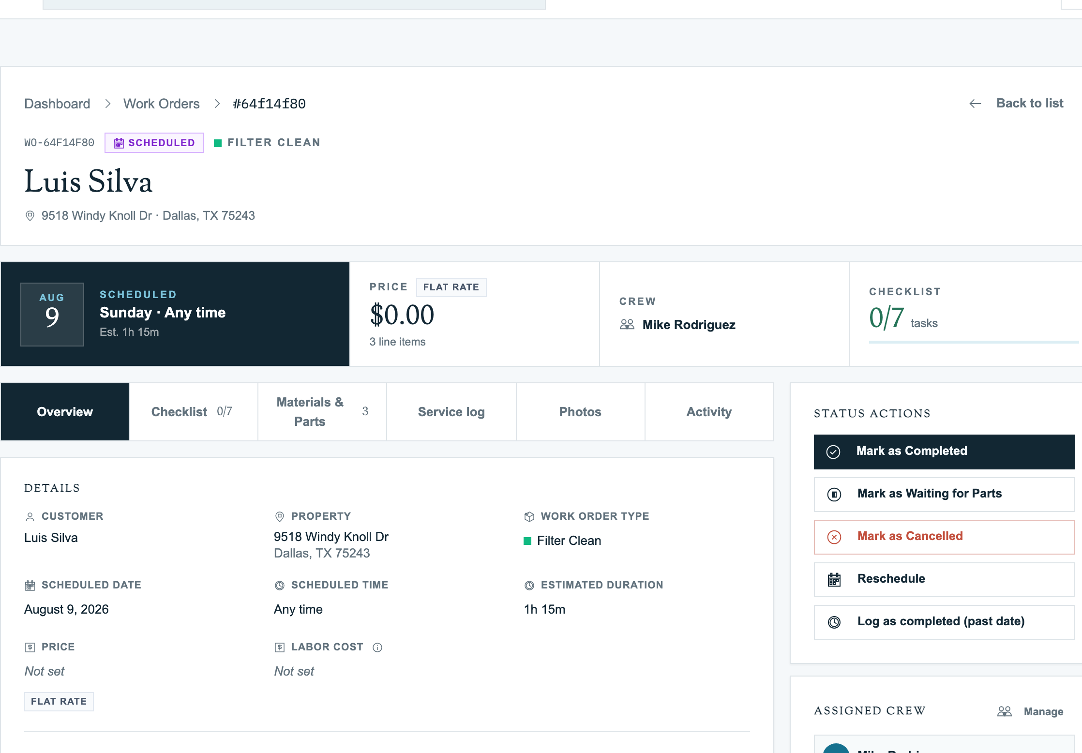The width and height of the screenshot is (1082, 753).
Task: Click Log as completed (past date) button
Action: (944, 622)
